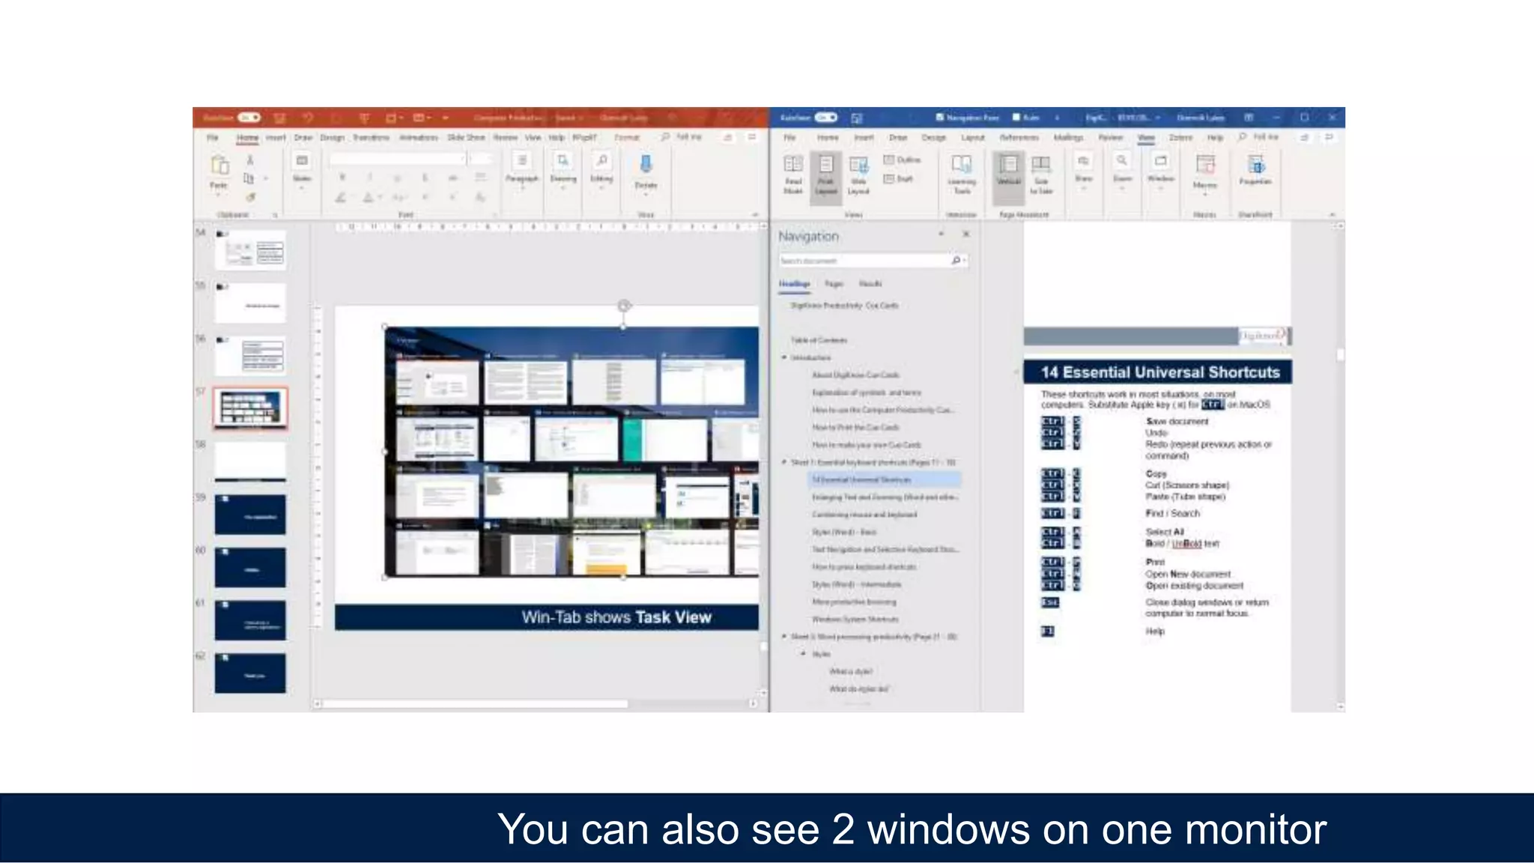Click the Search document input field
Viewport: 1534px width, 863px height.
[861, 261]
